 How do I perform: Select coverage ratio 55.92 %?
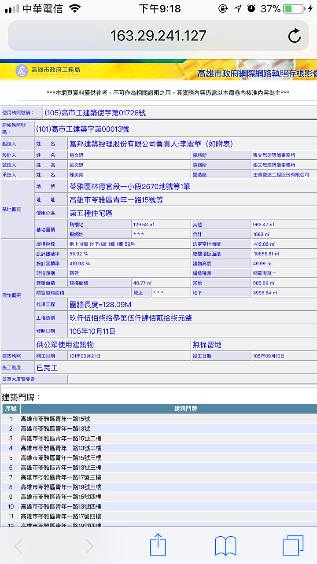pos(78,254)
